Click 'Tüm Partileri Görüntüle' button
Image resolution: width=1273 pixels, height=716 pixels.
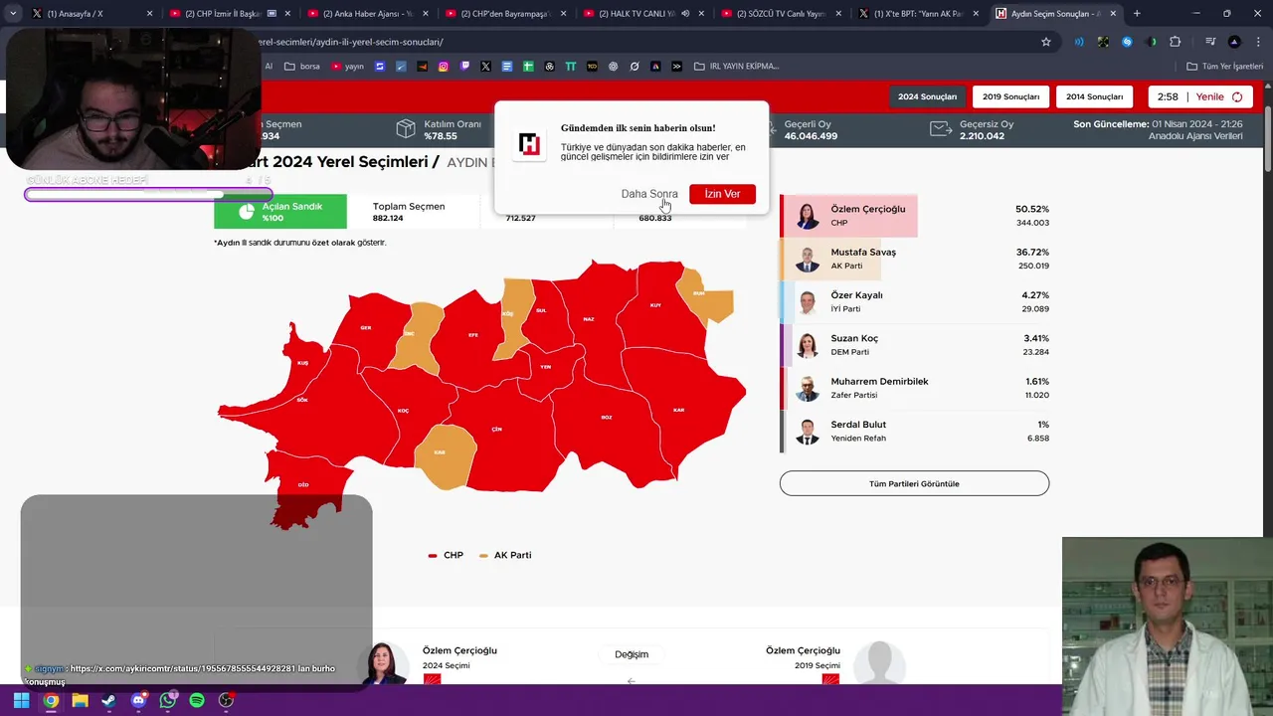(x=914, y=483)
